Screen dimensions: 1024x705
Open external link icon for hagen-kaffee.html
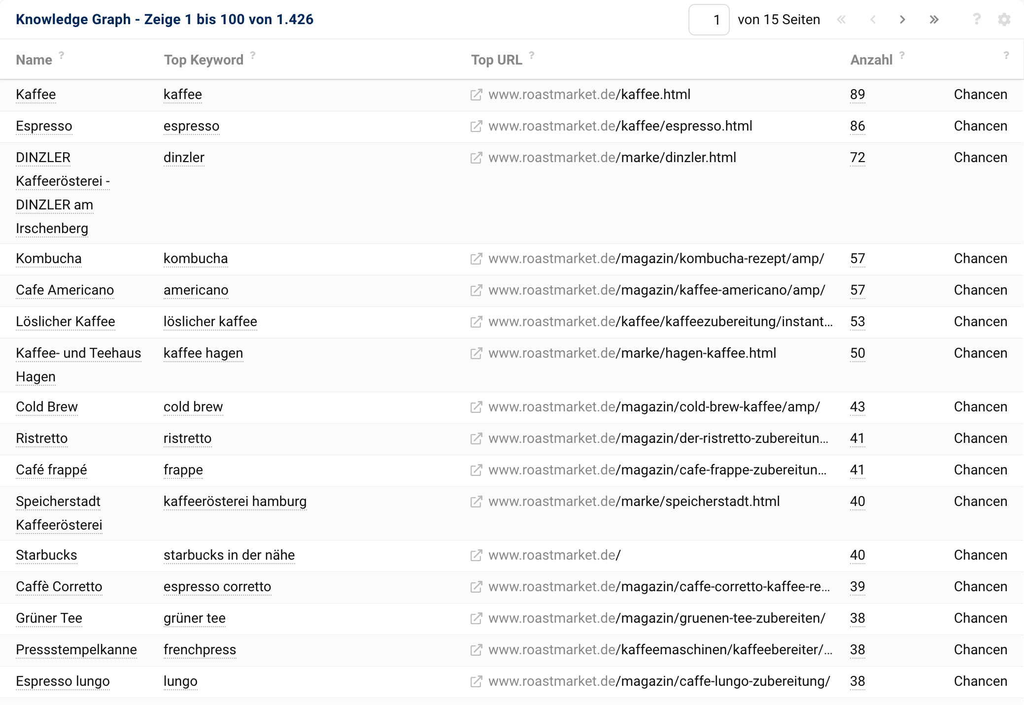pyautogui.click(x=476, y=353)
